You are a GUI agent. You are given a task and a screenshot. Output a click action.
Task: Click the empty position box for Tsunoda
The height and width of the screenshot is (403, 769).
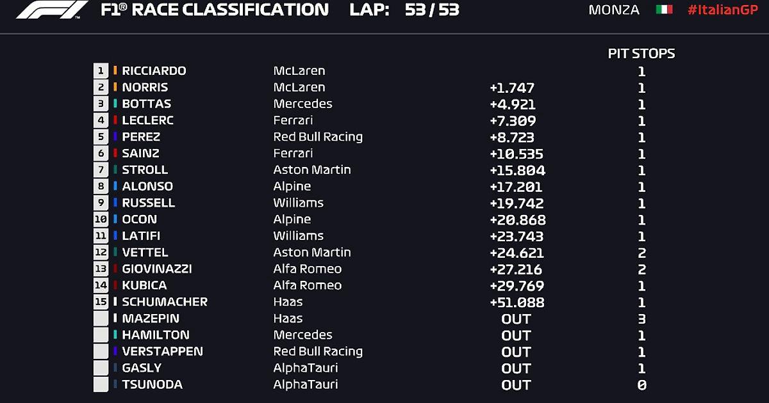pos(101,384)
